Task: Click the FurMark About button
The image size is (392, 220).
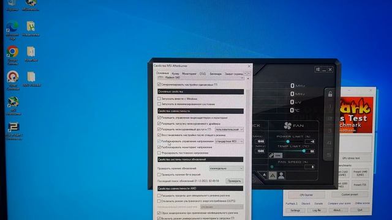Action: coord(337,210)
